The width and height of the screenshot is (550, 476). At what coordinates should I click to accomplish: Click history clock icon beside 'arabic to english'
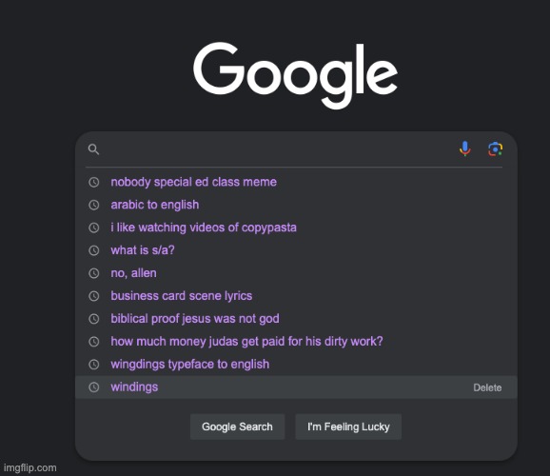tap(93, 205)
